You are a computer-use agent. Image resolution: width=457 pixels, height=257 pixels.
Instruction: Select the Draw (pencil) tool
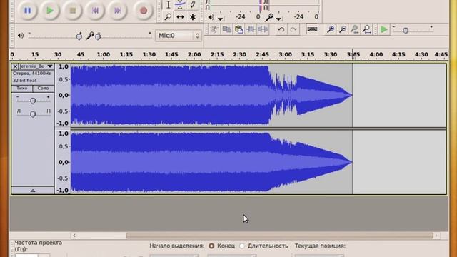[x=192, y=4]
